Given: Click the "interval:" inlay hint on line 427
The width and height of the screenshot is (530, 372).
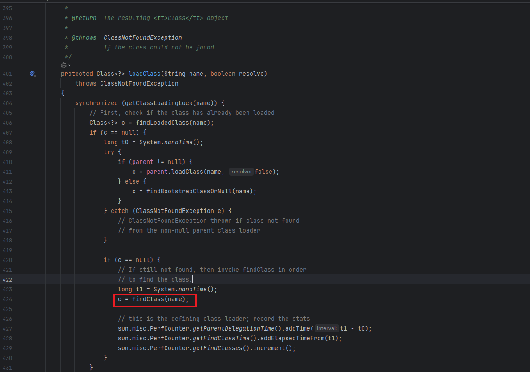Looking at the screenshot, I should point(327,328).
